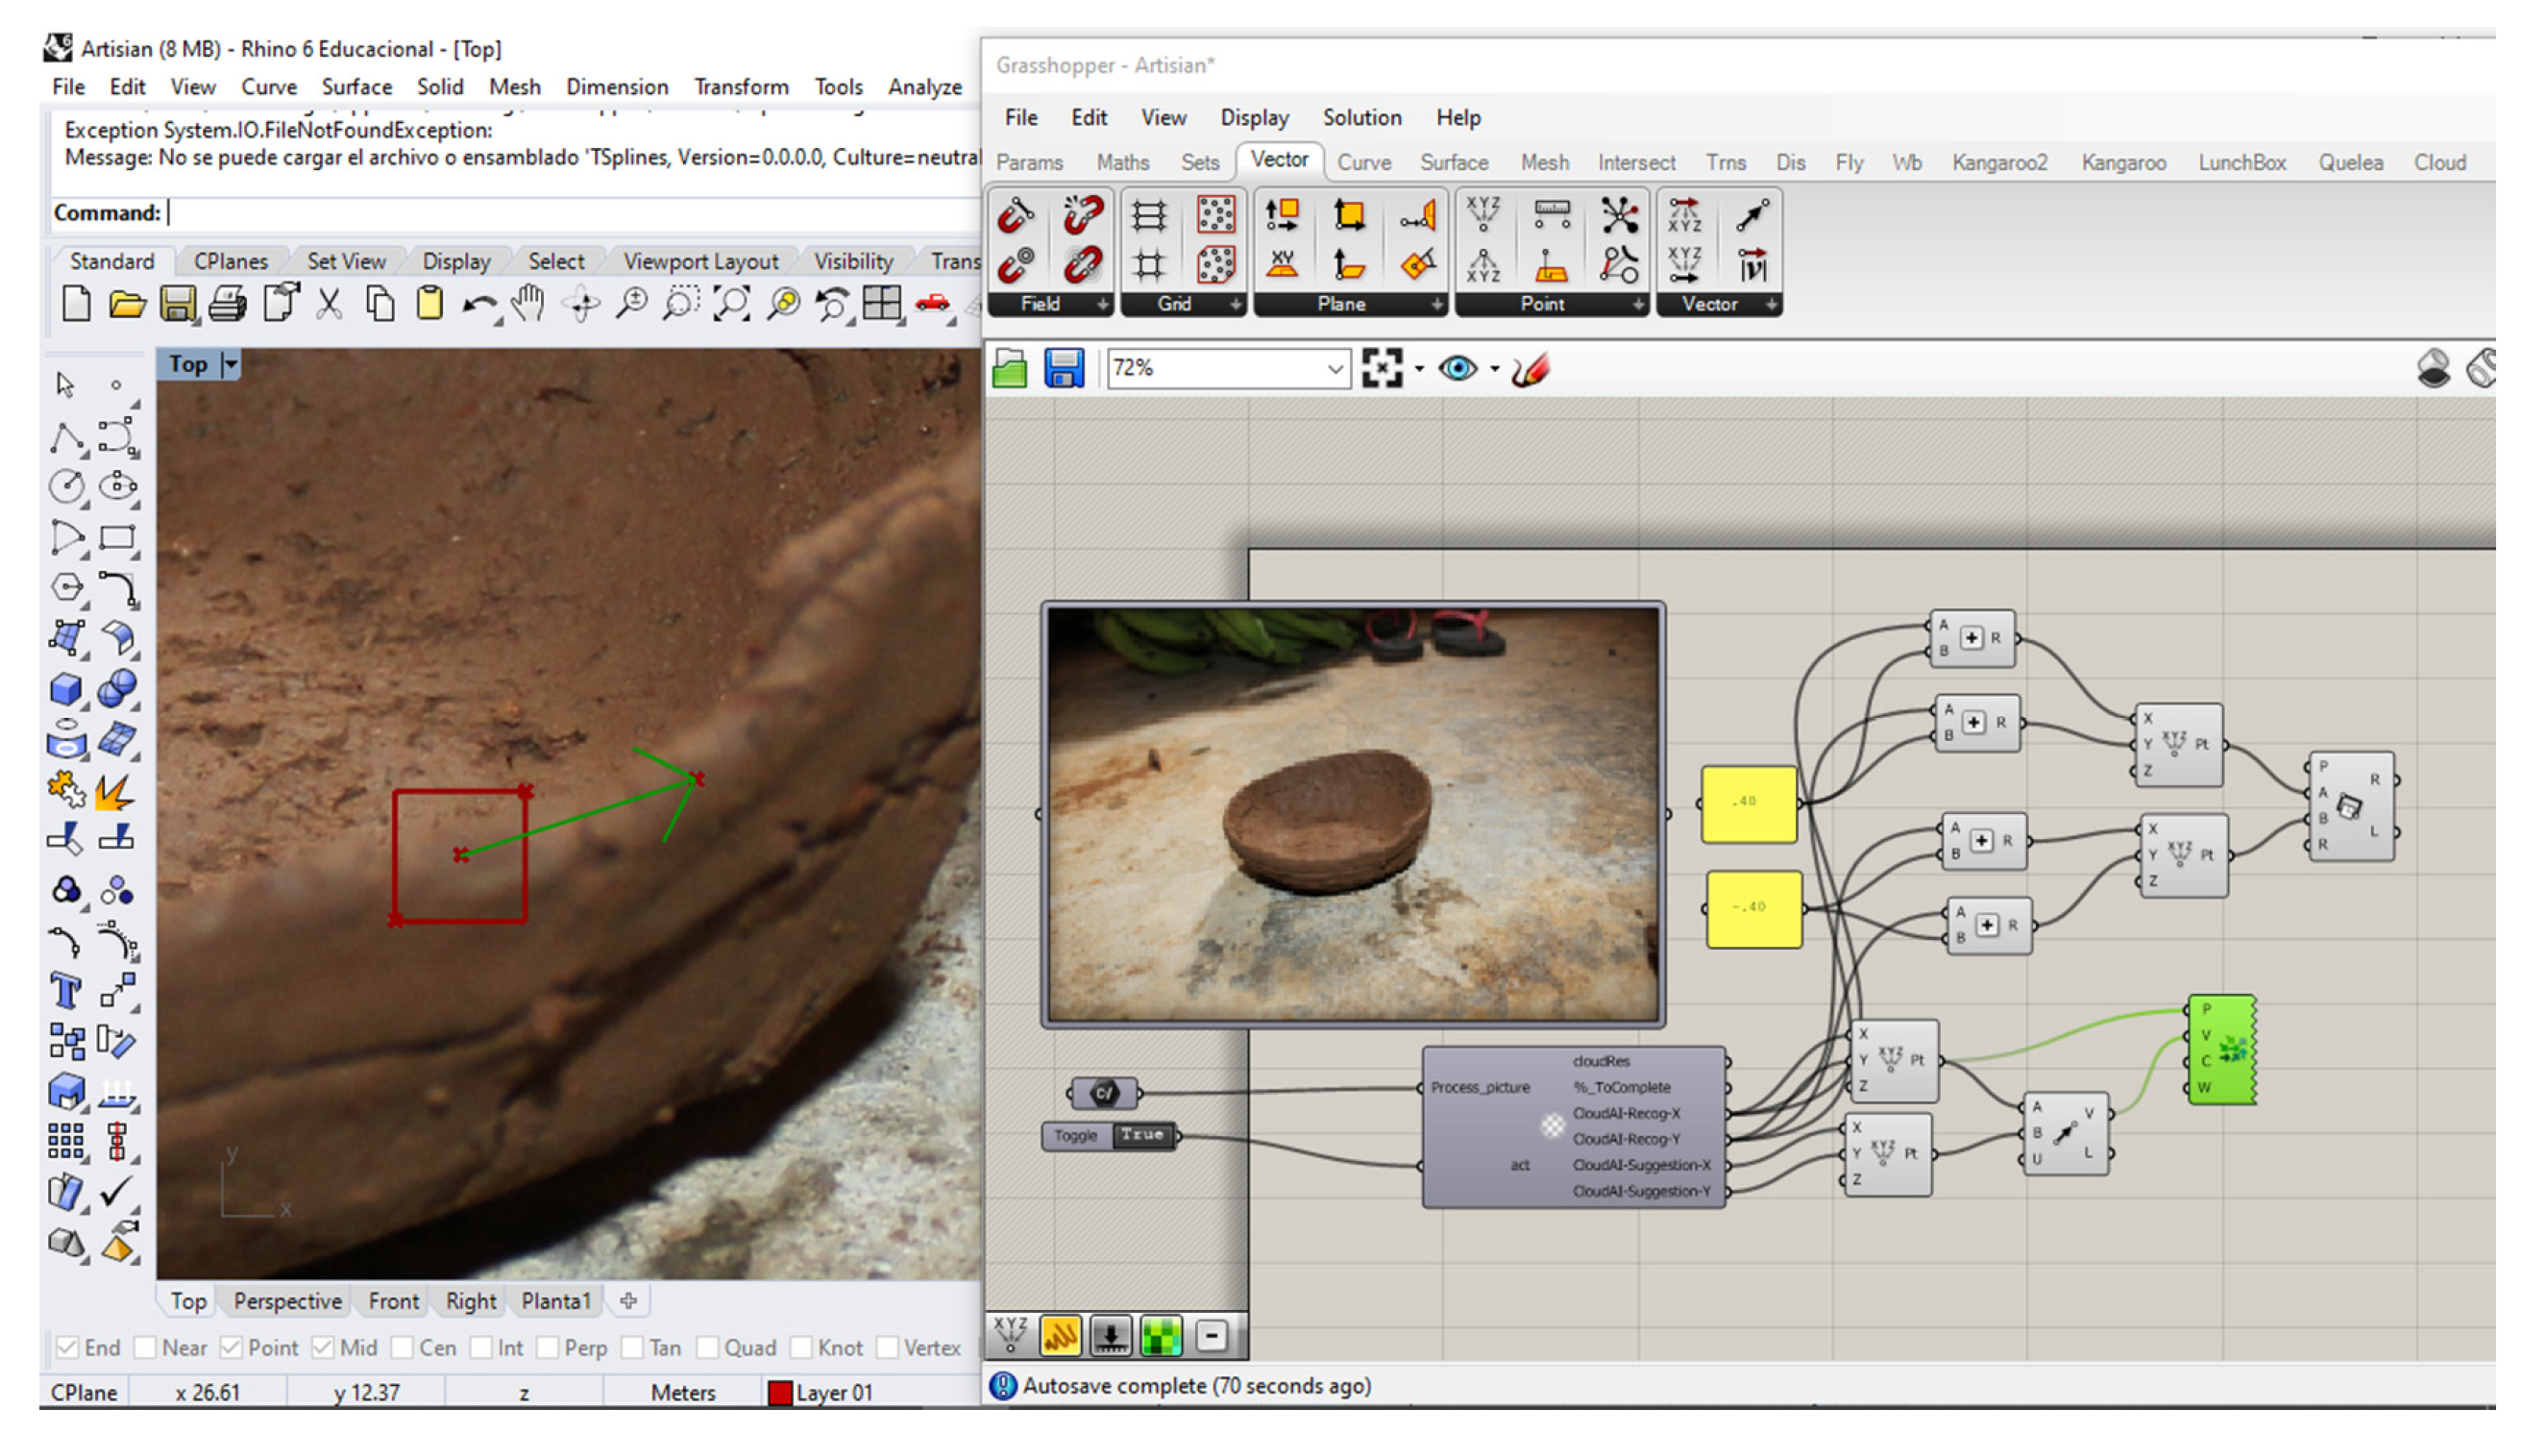Screen dimensions: 2523x1433
Task: Expand the Field panel with plus
Action: click(1103, 305)
